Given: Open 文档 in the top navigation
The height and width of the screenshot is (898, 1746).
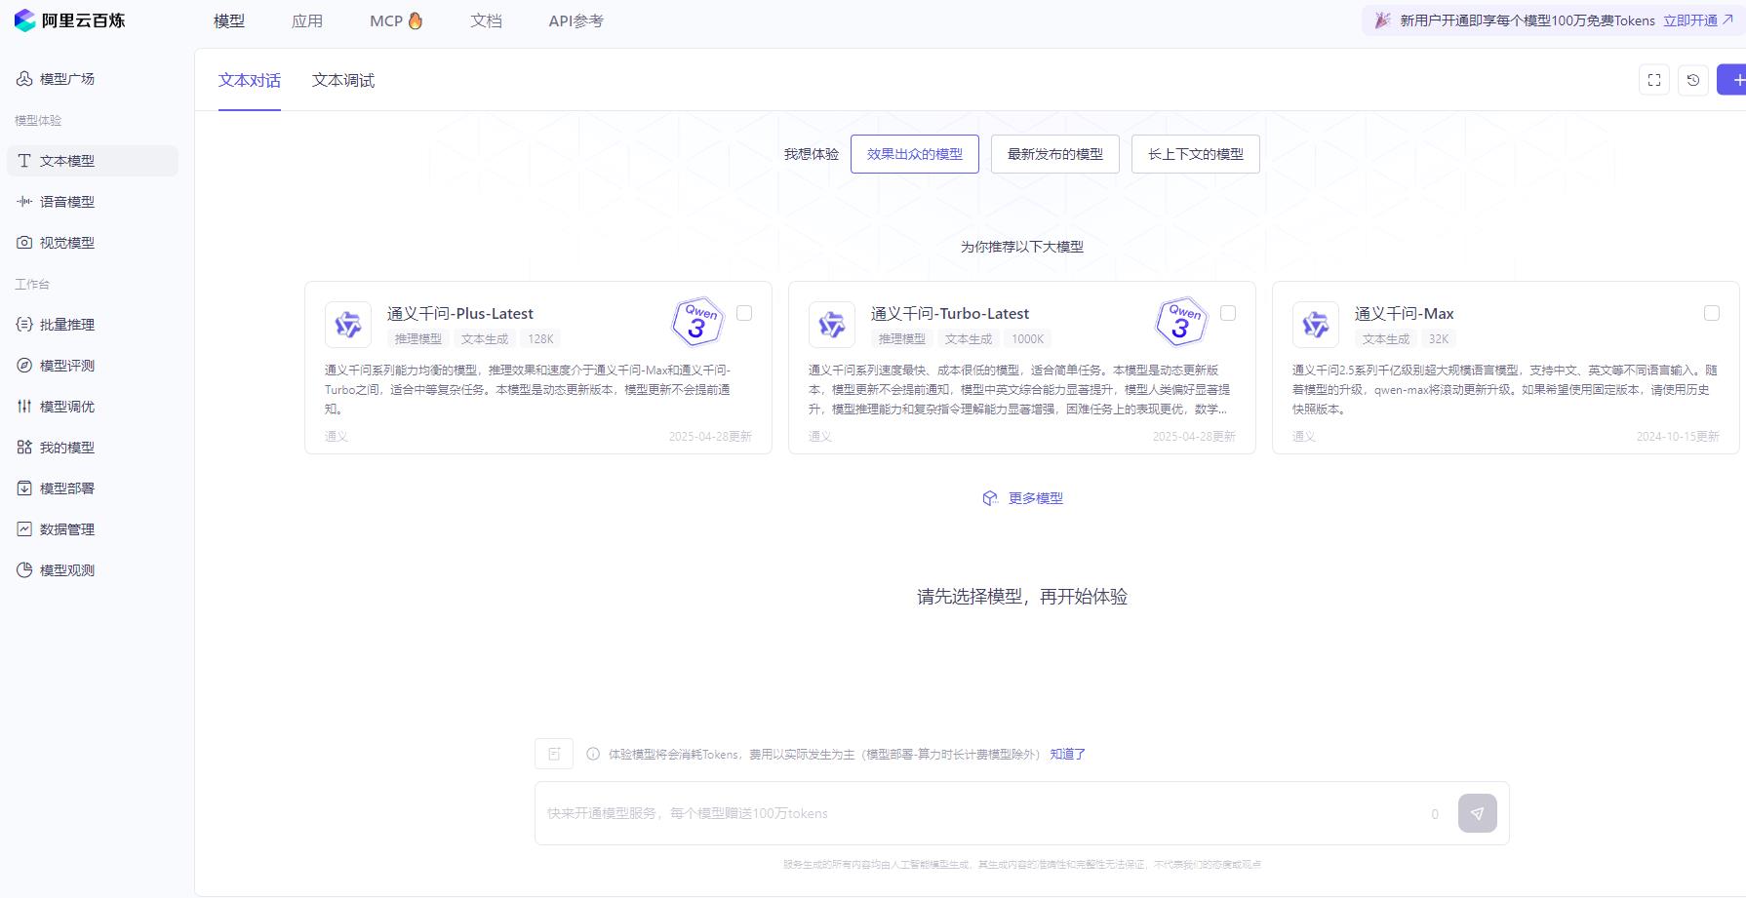Looking at the screenshot, I should coord(486,20).
